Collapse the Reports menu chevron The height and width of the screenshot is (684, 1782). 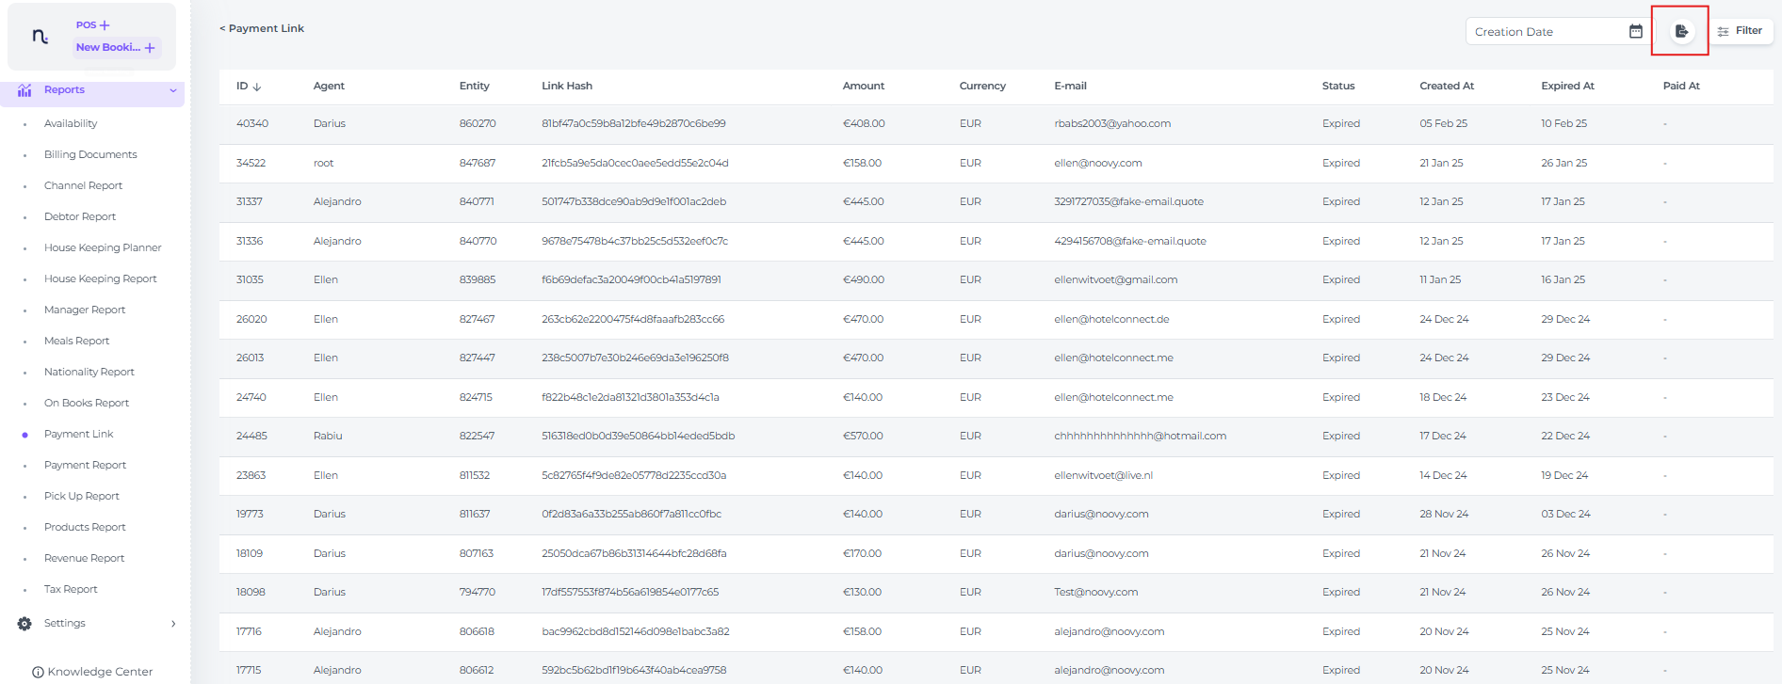pyautogui.click(x=173, y=91)
